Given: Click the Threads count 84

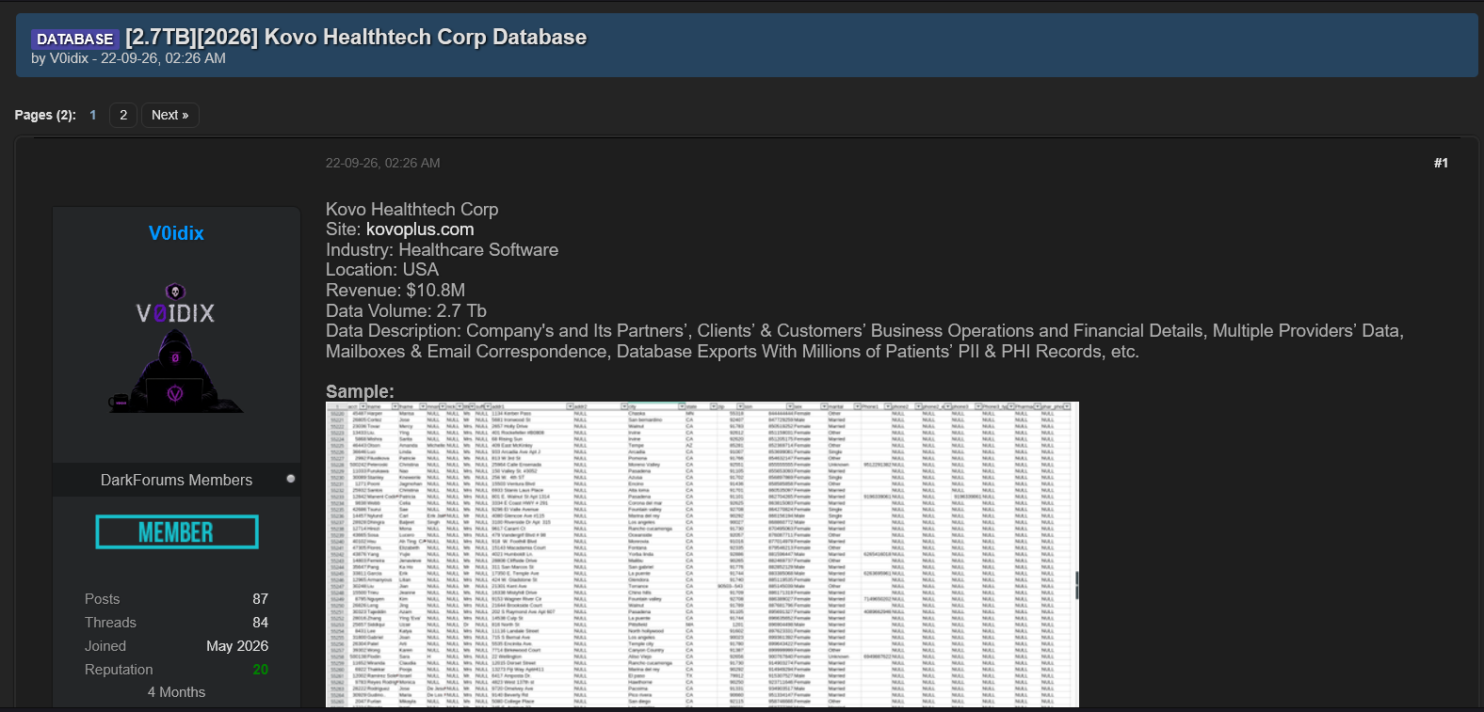Looking at the screenshot, I should (x=261, y=623).
